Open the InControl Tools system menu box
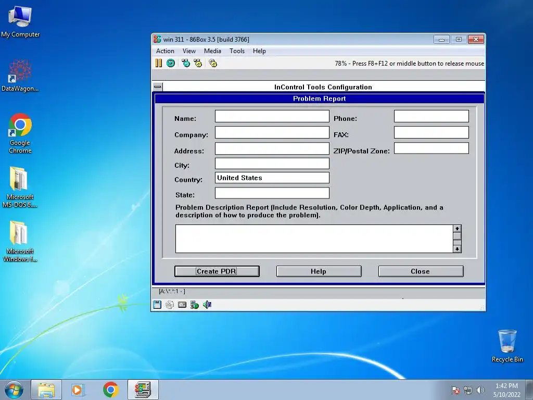533x400 pixels. 158,87
